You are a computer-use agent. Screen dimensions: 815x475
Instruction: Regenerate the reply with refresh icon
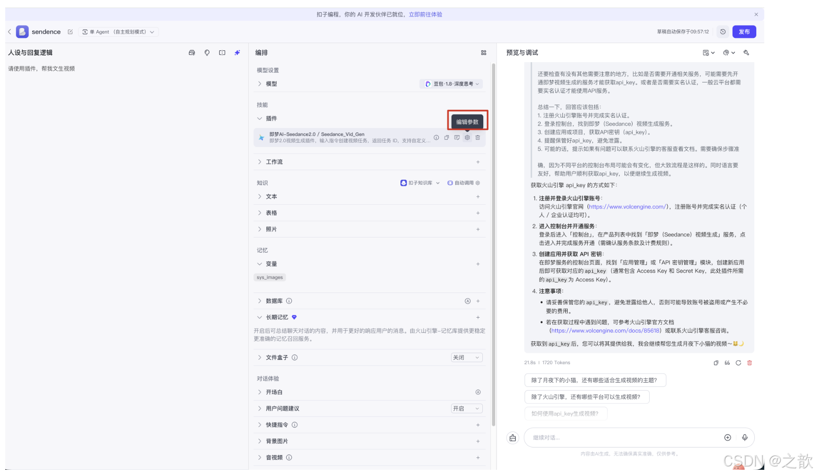pyautogui.click(x=738, y=363)
